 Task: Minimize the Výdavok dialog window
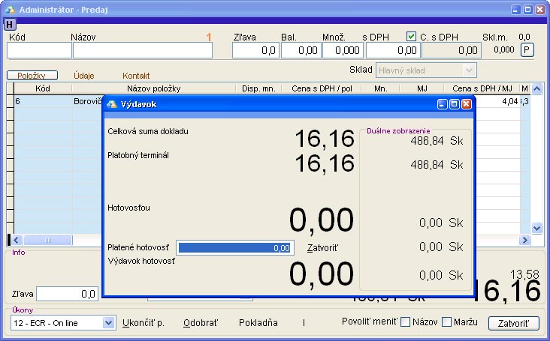[443, 104]
